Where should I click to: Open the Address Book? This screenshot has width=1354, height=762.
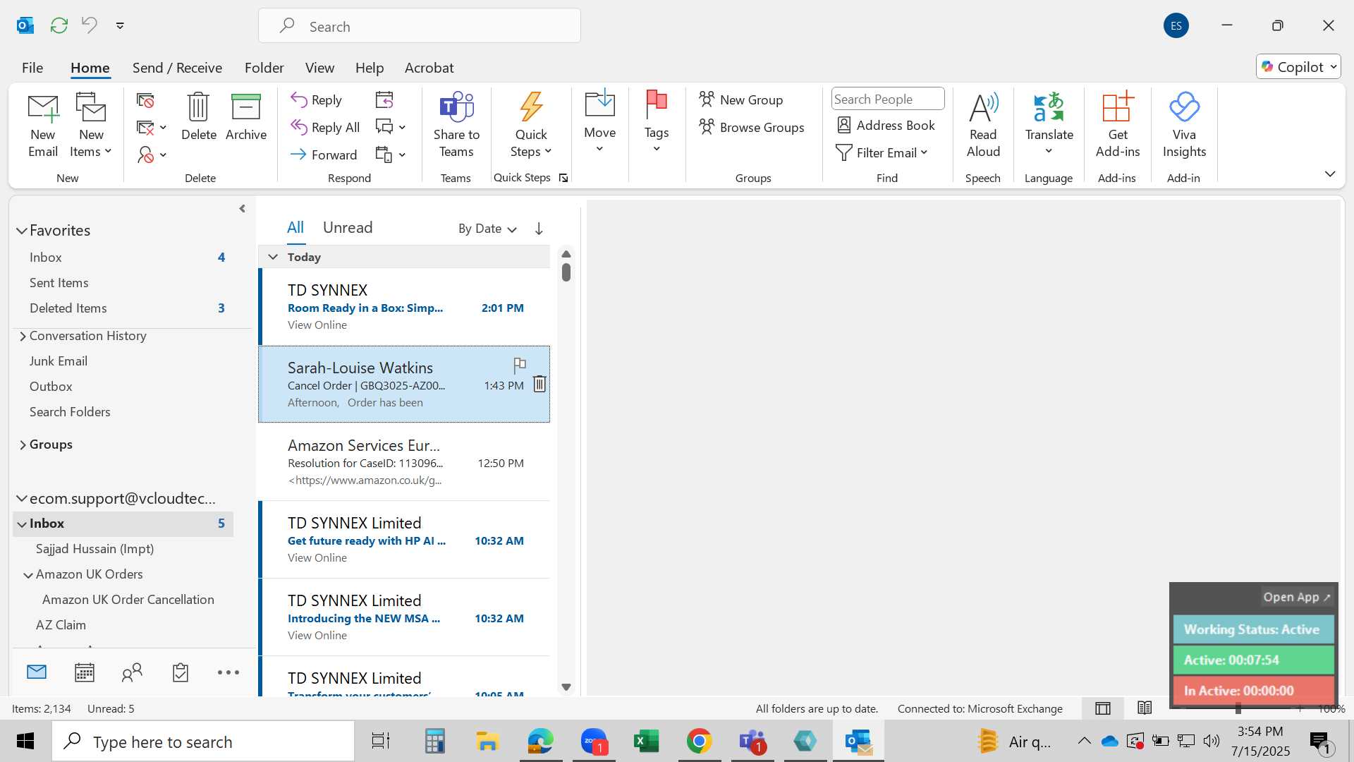(x=886, y=126)
